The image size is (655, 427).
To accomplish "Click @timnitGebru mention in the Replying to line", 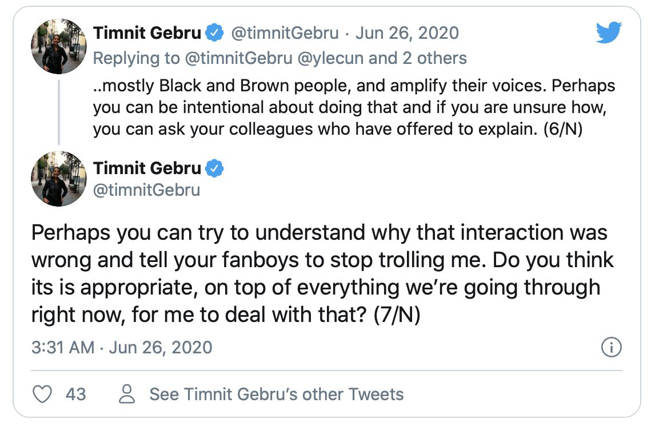I will [219, 58].
